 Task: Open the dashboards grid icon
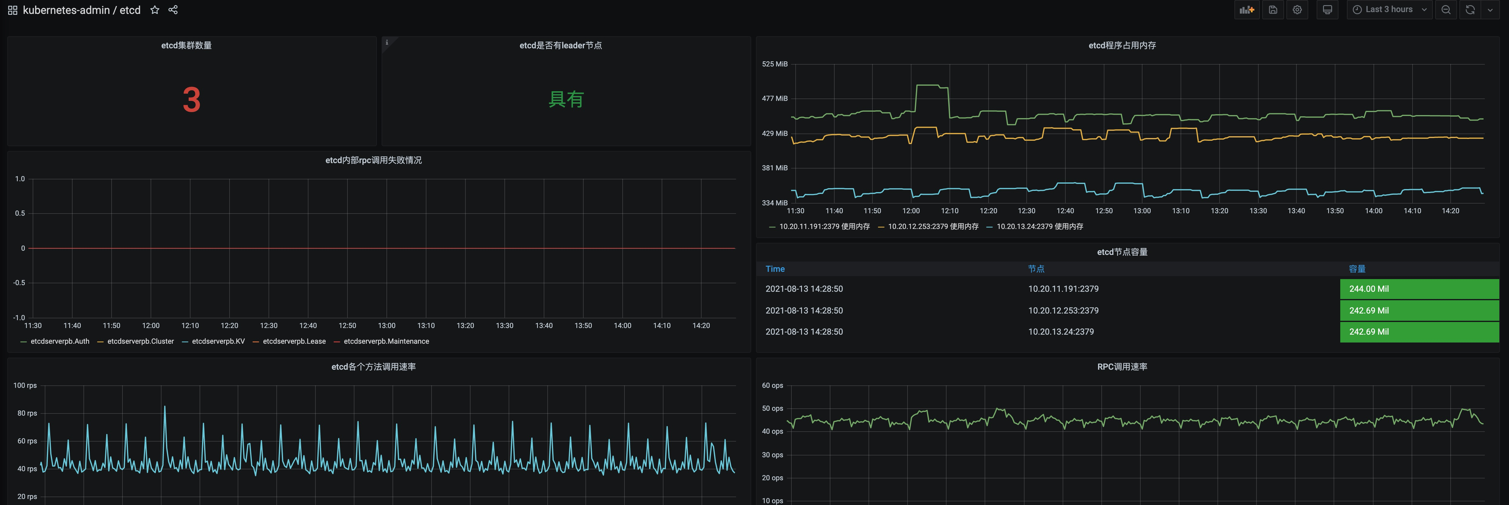(12, 10)
